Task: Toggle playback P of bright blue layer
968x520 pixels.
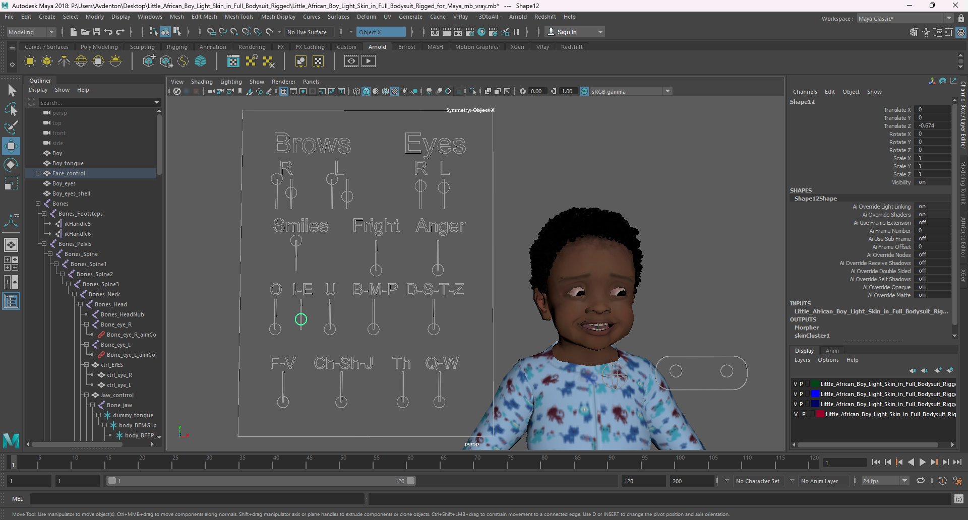Action: [x=801, y=394]
